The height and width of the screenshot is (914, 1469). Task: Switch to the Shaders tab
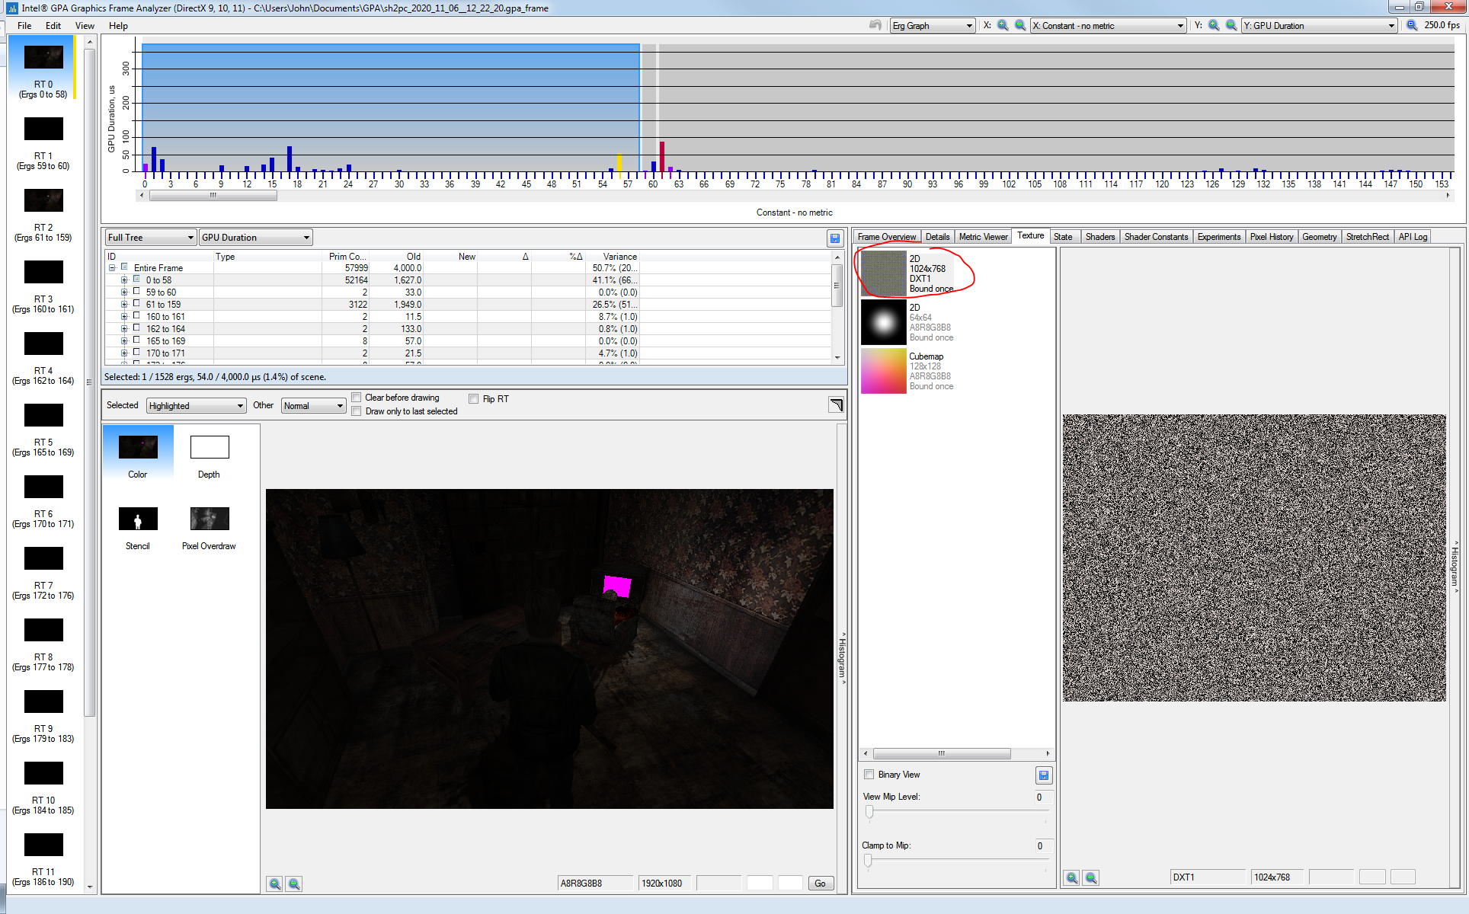pos(1099,237)
